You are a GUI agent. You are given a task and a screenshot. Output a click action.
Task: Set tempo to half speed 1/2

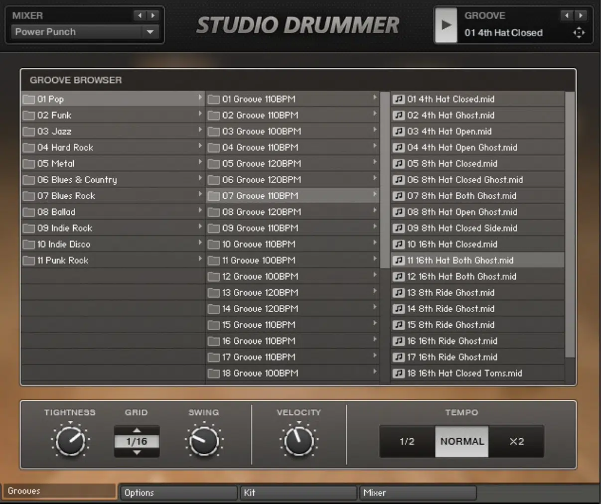pyautogui.click(x=407, y=441)
